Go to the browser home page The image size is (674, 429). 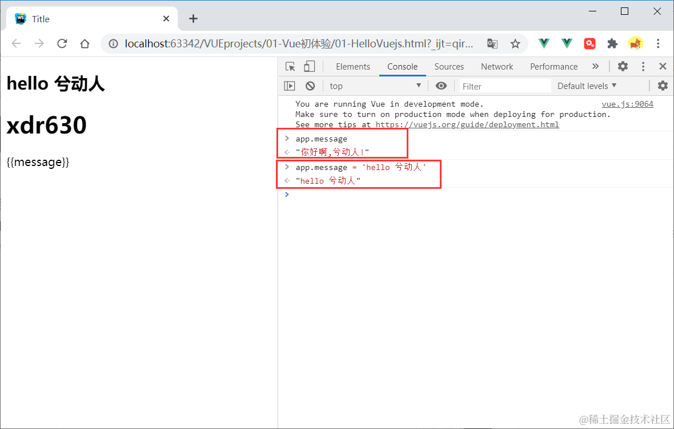pyautogui.click(x=85, y=43)
